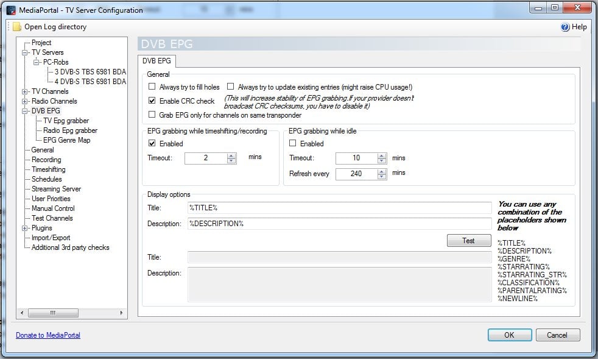
Task: Open Recording settings
Action: [46, 160]
